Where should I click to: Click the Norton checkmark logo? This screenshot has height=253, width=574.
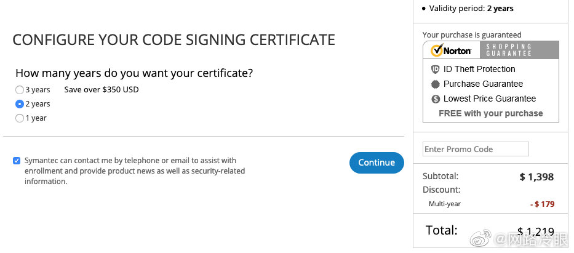click(451, 50)
